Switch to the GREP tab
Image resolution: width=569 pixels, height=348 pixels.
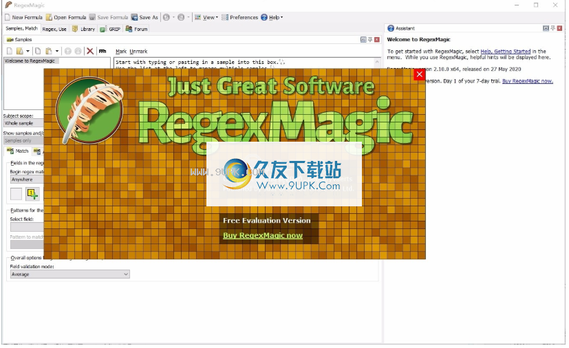pos(110,29)
